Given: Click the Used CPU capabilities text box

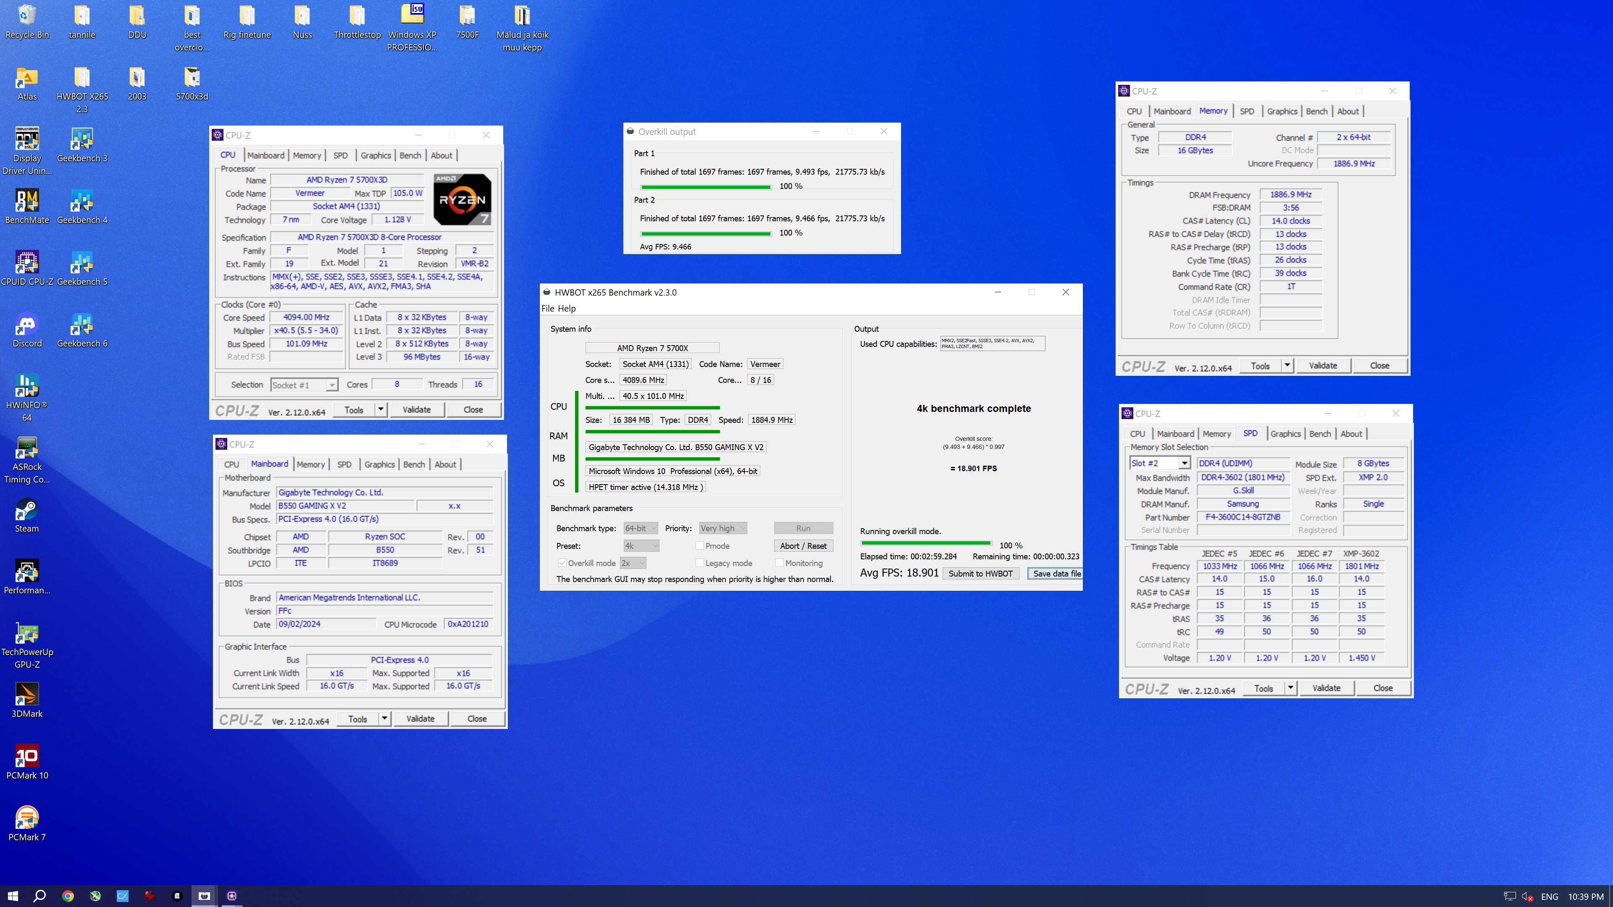Looking at the screenshot, I should 993,343.
